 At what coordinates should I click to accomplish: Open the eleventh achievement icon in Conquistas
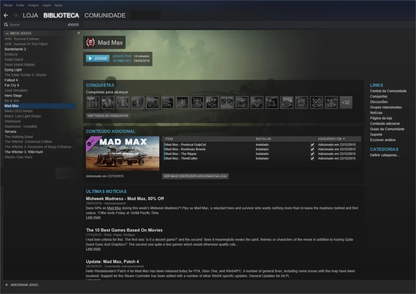(242, 102)
